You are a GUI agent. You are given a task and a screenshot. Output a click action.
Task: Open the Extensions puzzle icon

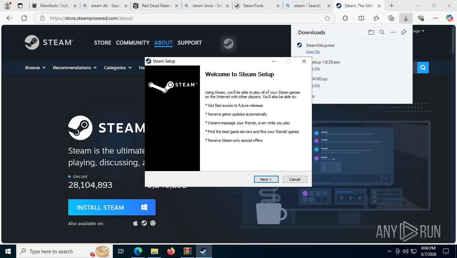point(345,18)
